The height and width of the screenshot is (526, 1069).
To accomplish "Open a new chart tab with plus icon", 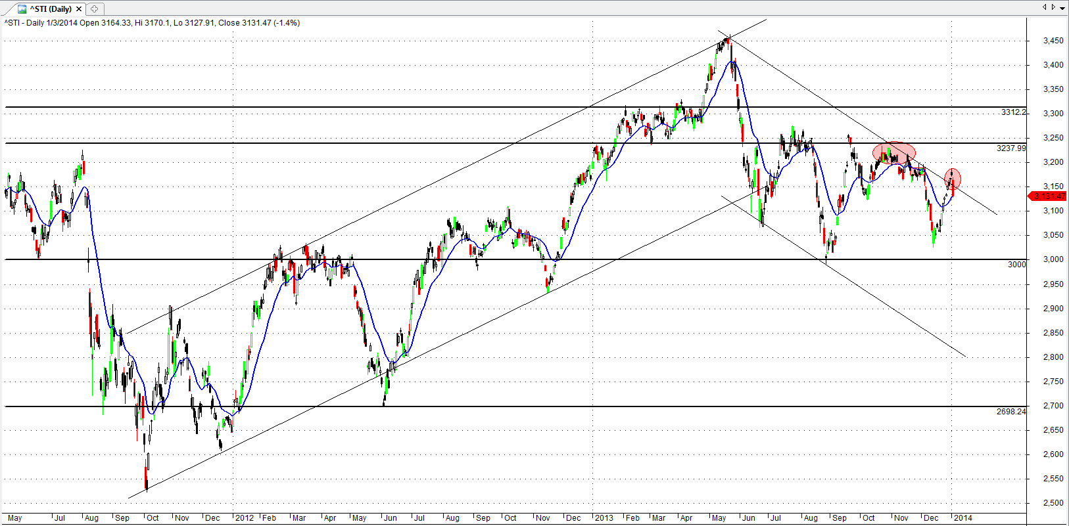I will pos(95,9).
